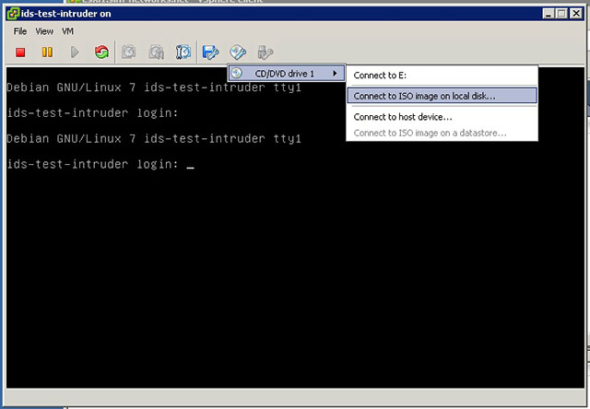Click the USB device connect icon

(x=265, y=52)
